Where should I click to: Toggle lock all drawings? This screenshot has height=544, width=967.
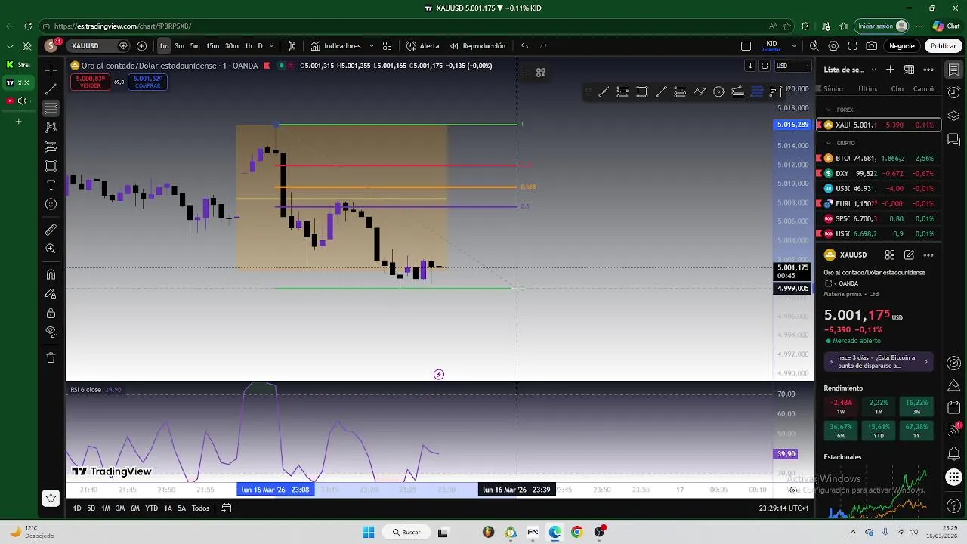pyautogui.click(x=51, y=313)
